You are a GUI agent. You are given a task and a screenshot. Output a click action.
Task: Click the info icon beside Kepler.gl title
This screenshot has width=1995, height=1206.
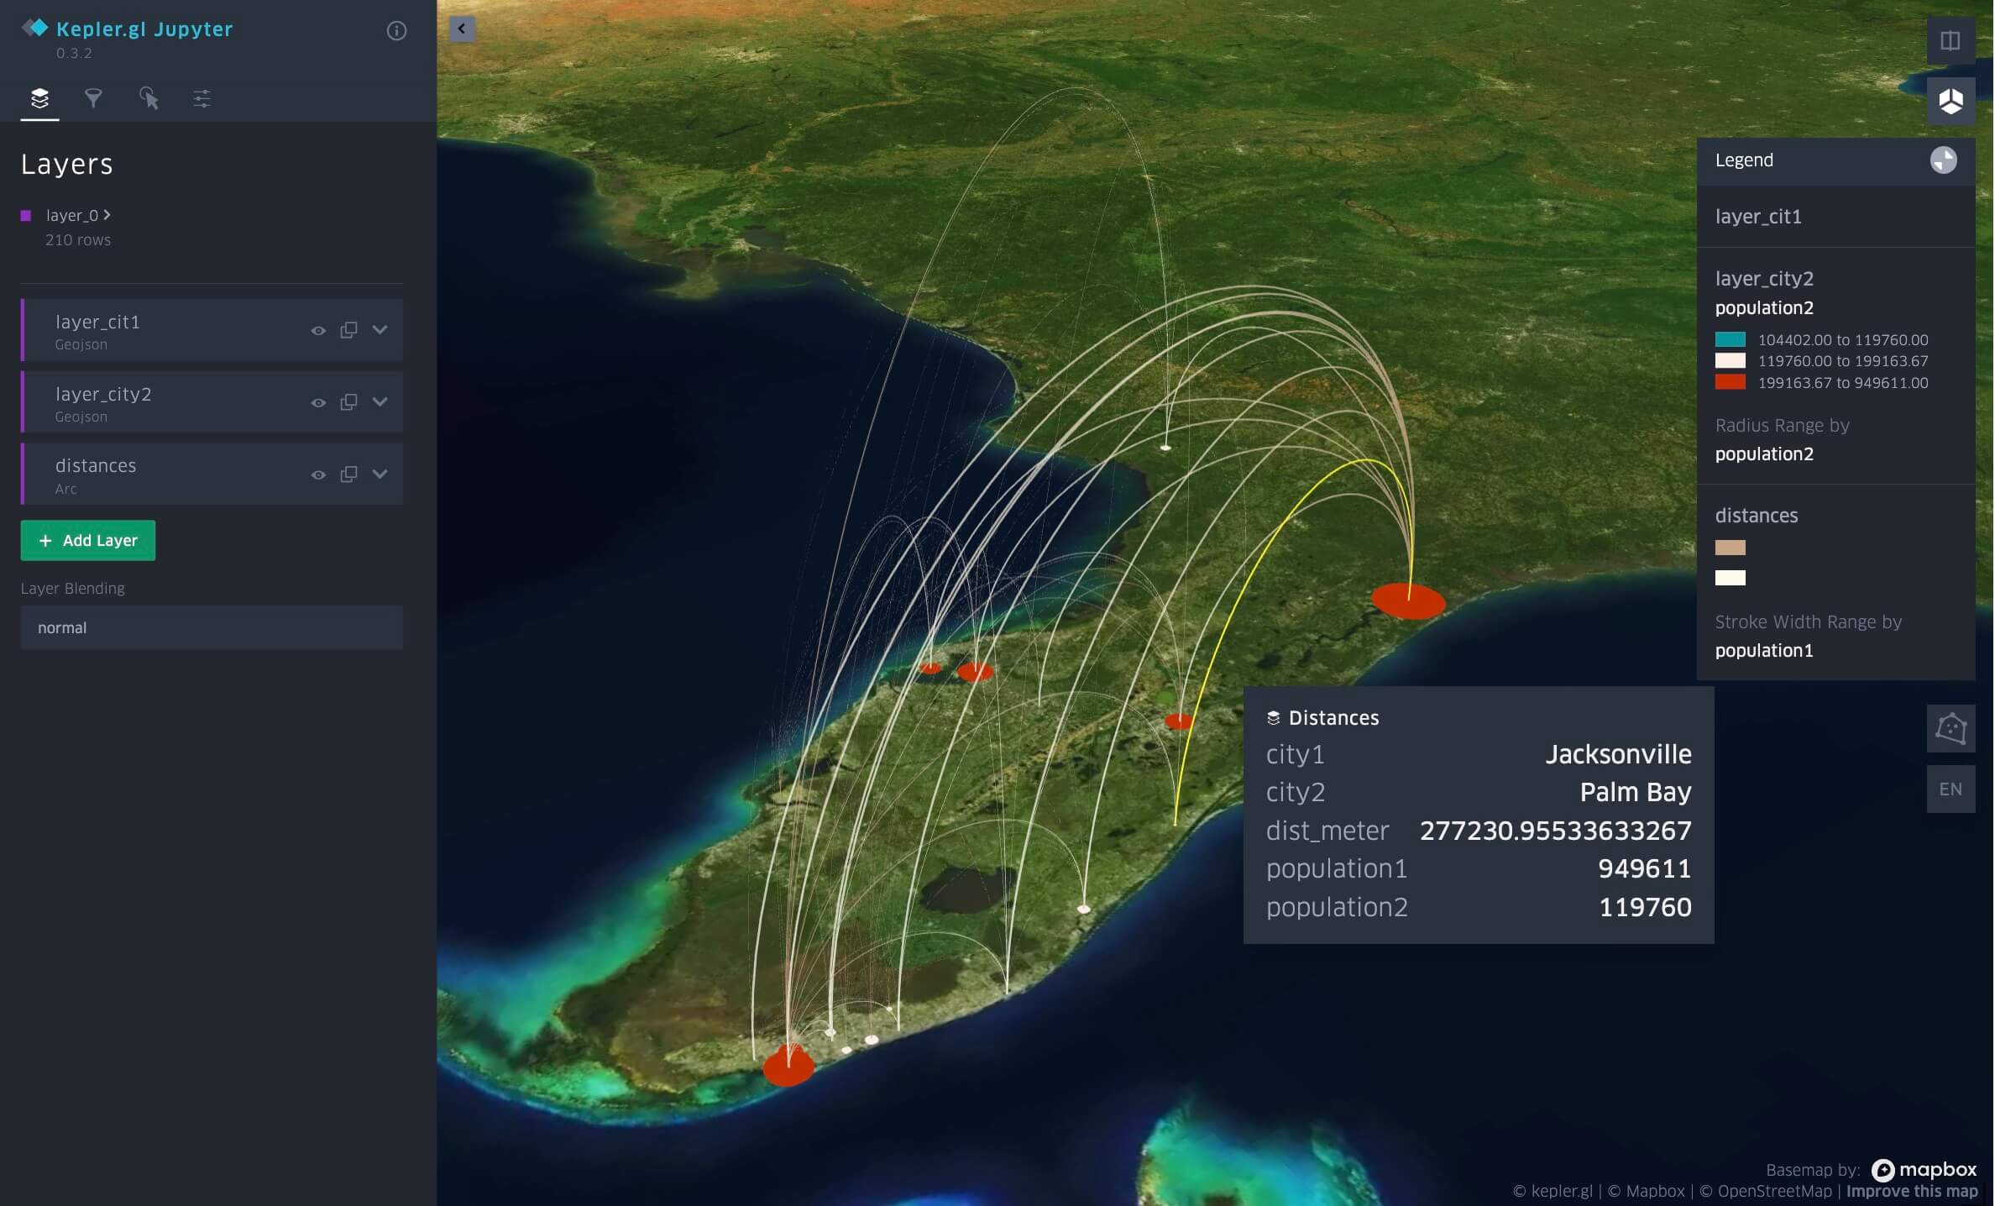coord(396,31)
